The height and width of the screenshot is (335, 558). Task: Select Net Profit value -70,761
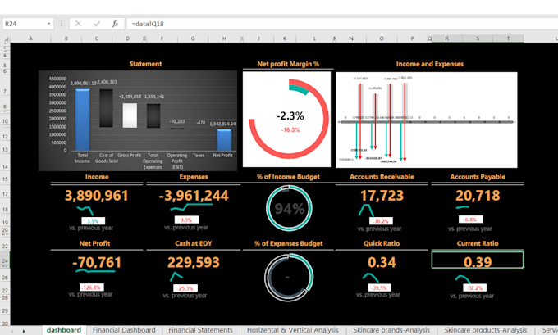click(97, 263)
